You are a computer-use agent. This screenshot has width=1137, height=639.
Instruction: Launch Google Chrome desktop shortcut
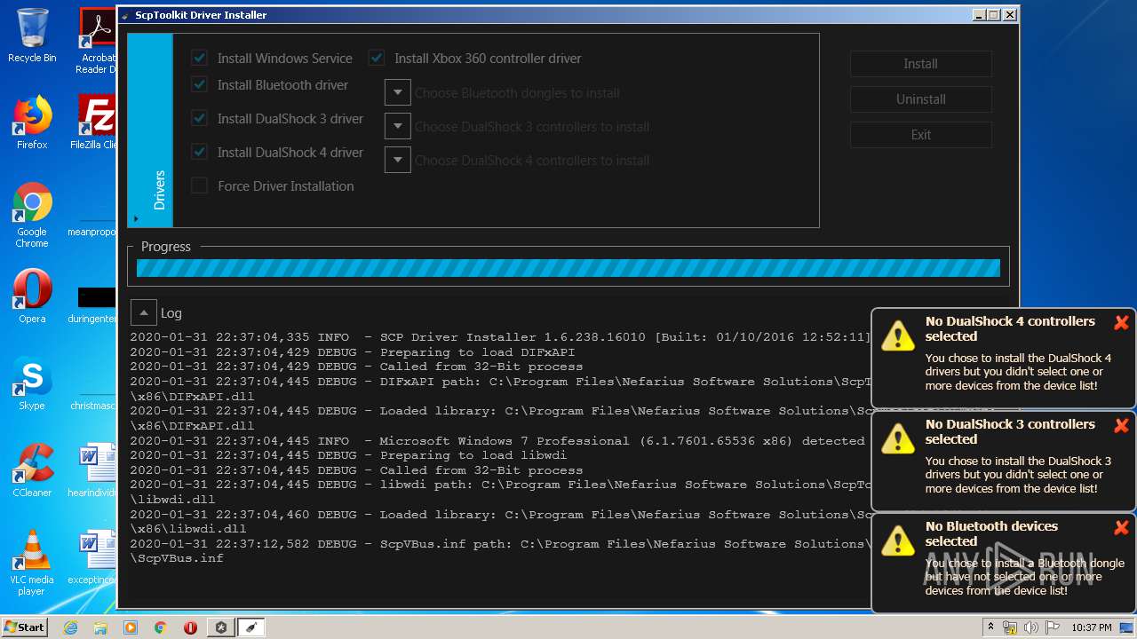click(x=32, y=215)
